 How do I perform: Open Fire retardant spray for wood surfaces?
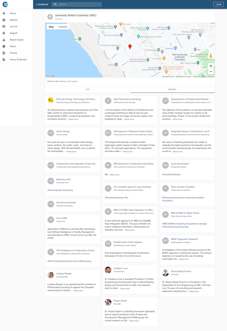click(132, 187)
